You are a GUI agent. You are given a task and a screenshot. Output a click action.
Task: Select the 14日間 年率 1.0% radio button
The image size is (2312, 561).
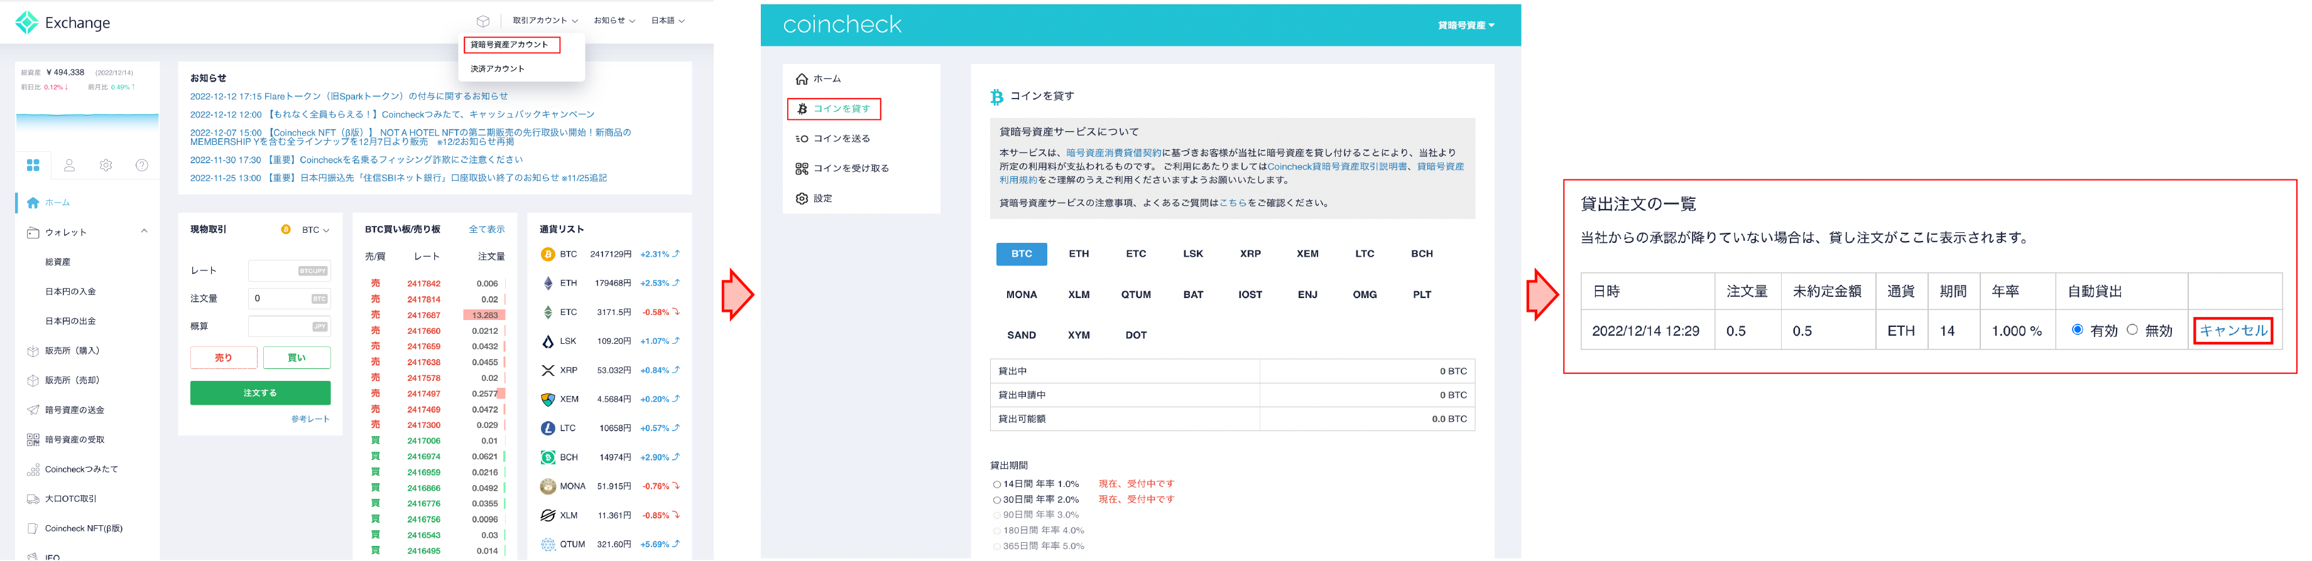(x=997, y=484)
